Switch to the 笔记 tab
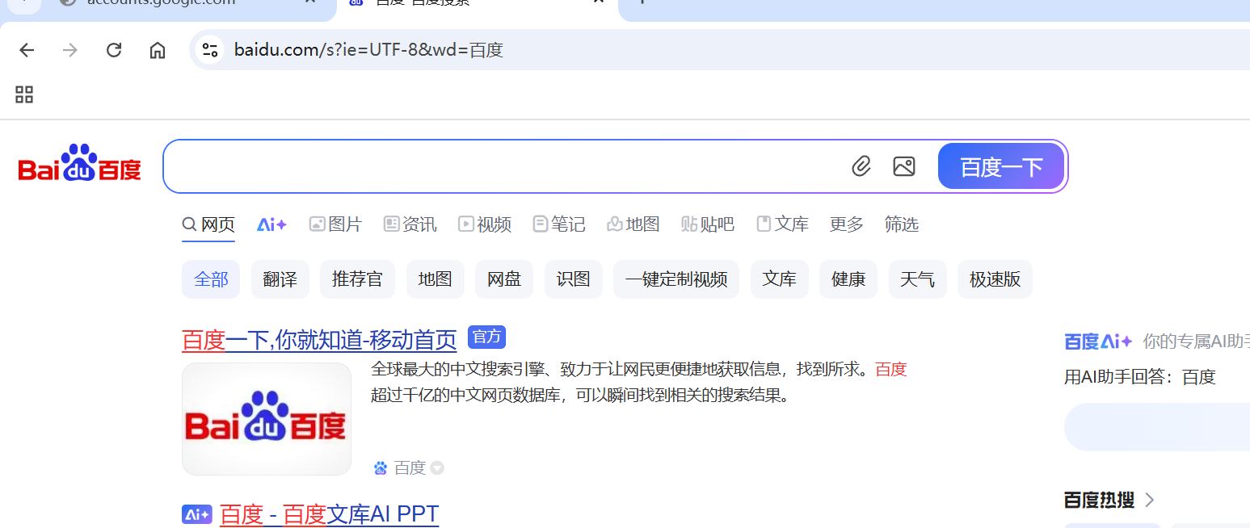Screen dimensions: 1250x528 point(559,224)
